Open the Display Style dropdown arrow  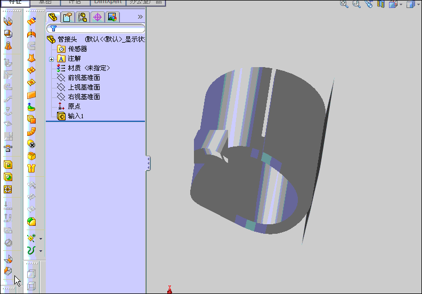pyautogui.click(x=418, y=4)
